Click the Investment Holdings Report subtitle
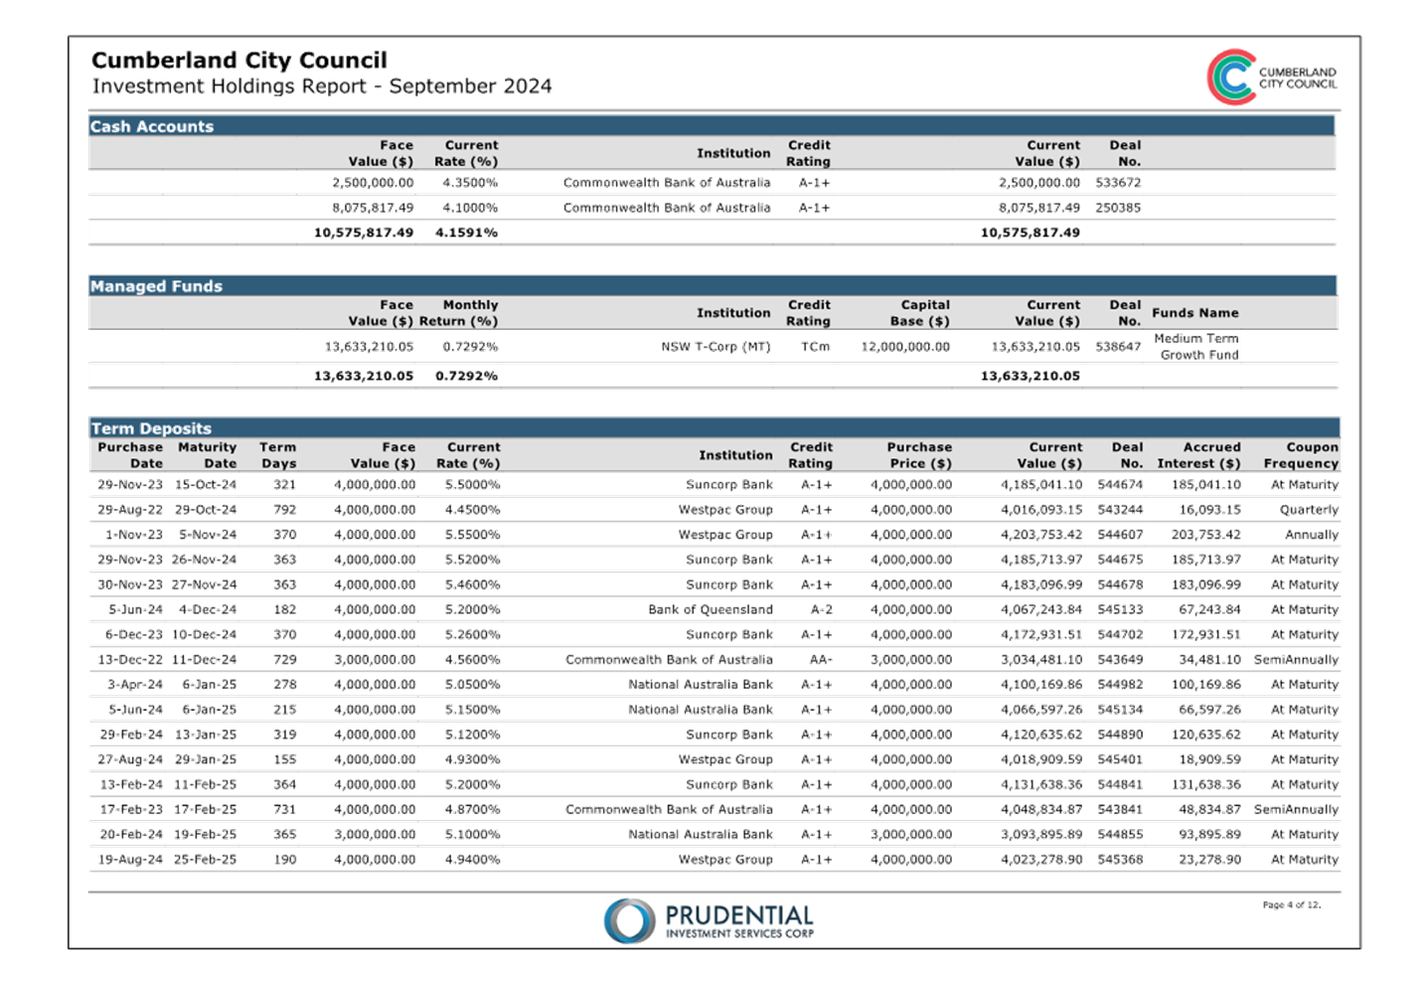Image resolution: width=1427 pixels, height=985 pixels. [323, 86]
